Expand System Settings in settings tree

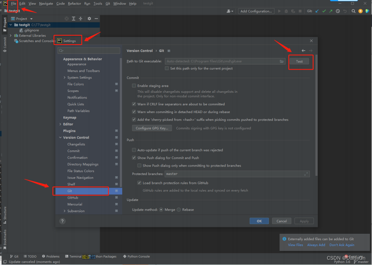click(x=65, y=77)
